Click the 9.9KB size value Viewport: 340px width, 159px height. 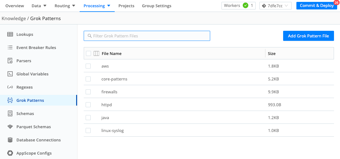pos(273,92)
